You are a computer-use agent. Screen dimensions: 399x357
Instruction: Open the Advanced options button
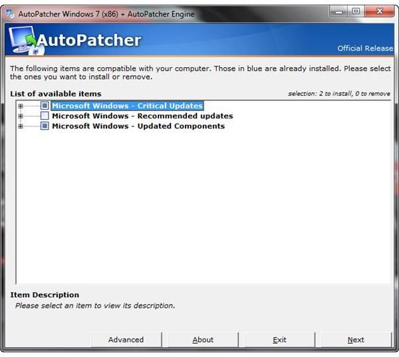pos(126,340)
